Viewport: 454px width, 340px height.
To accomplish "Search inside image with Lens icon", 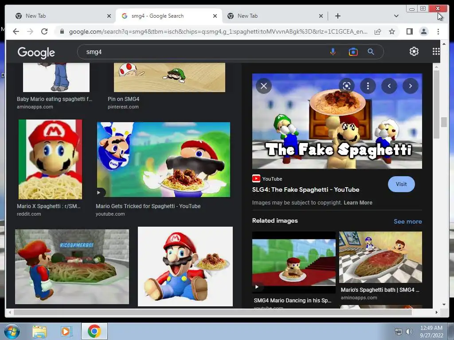I will 346,86.
